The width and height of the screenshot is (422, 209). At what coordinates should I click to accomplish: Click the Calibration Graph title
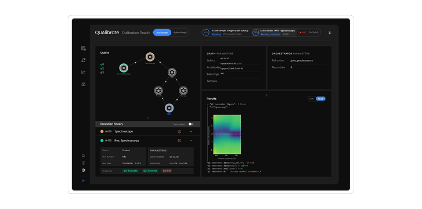point(136,33)
